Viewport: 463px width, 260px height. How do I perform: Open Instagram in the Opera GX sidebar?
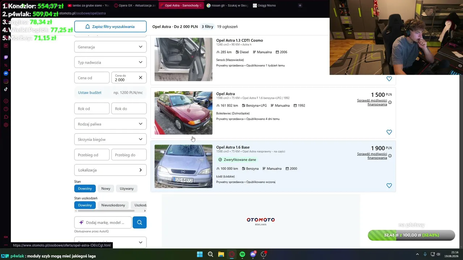[6, 81]
